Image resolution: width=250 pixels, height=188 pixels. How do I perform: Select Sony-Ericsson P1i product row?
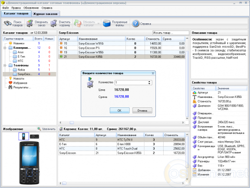122,48
